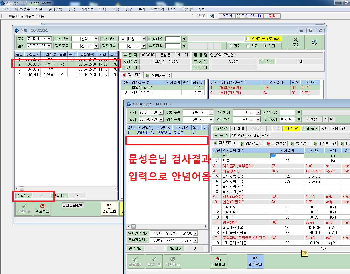Click the yellow memo note icon
Image resolution: width=350 pixels, height=274 pixels.
tap(304, 253)
